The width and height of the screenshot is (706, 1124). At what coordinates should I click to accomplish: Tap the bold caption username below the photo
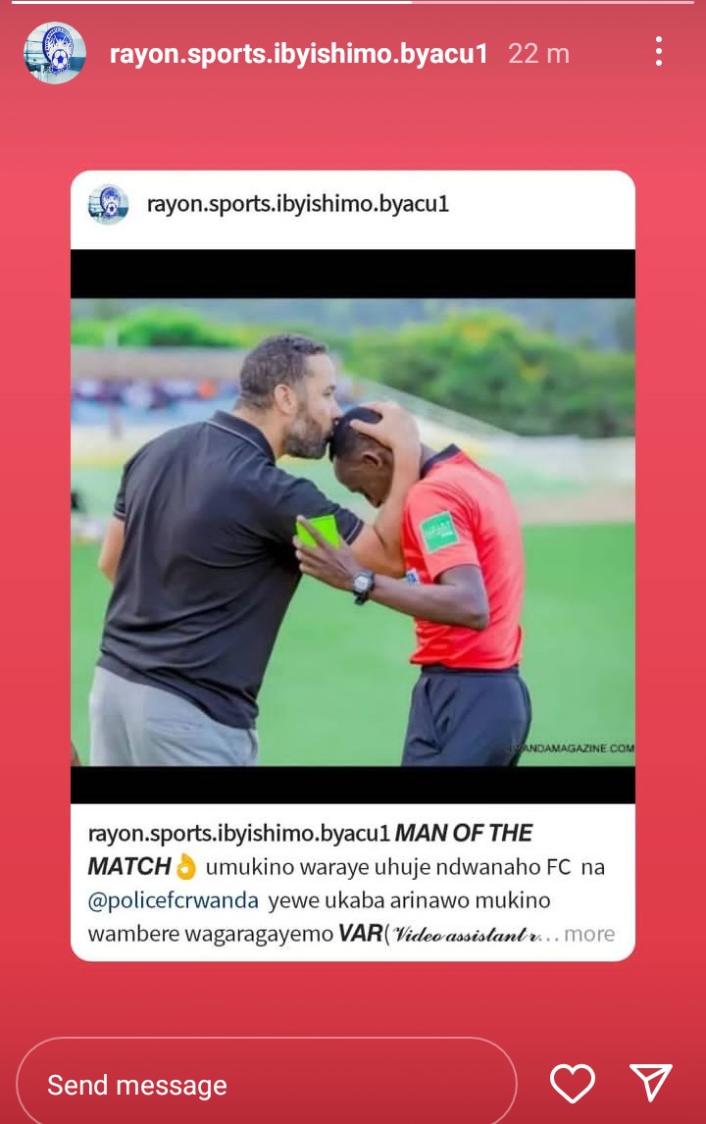click(x=238, y=833)
